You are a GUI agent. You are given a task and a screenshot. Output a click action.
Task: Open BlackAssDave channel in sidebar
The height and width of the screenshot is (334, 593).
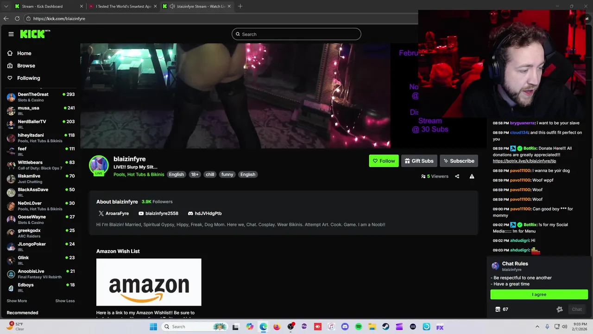click(x=41, y=192)
